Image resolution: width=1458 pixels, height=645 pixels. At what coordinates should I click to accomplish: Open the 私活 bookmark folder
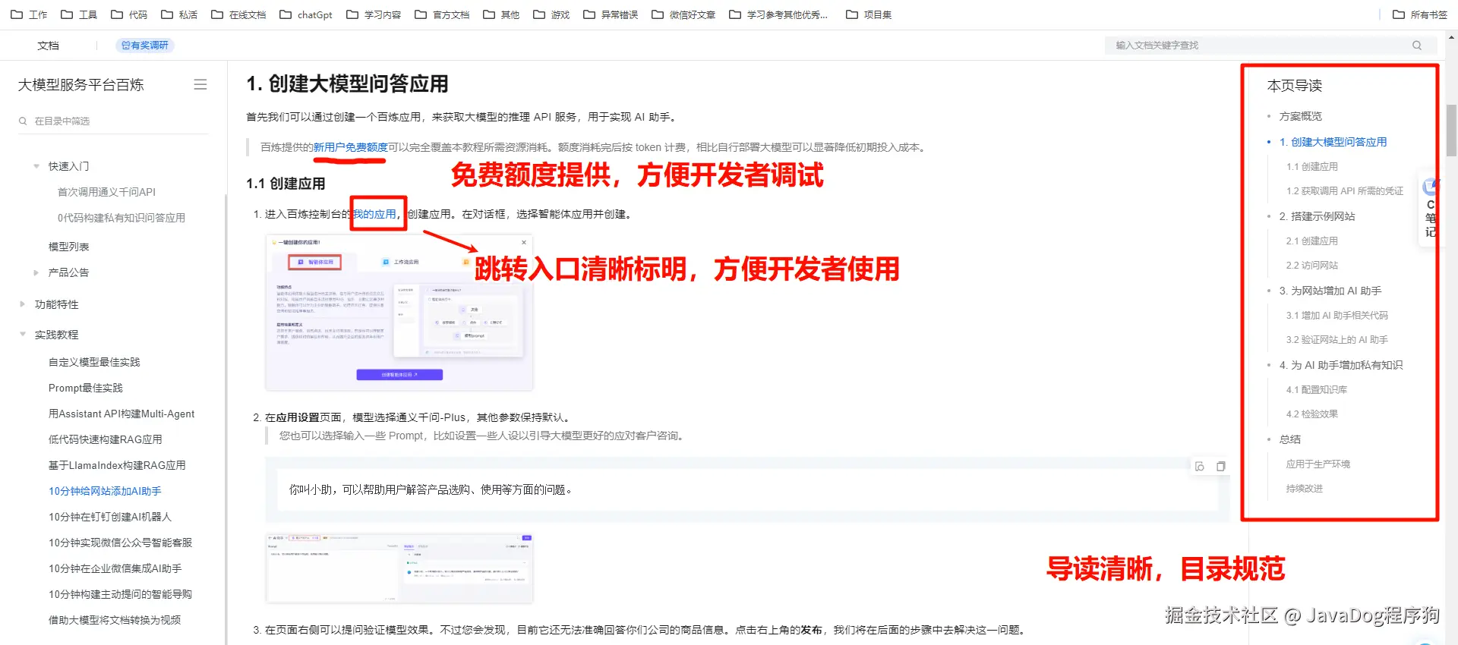pyautogui.click(x=179, y=14)
